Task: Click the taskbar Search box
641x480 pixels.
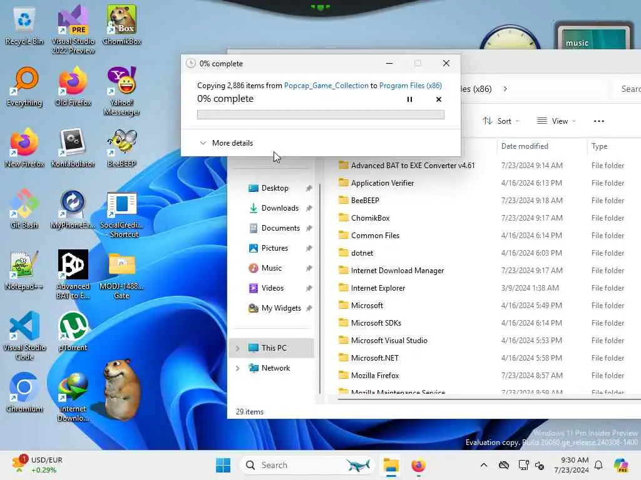Action: pos(307,465)
